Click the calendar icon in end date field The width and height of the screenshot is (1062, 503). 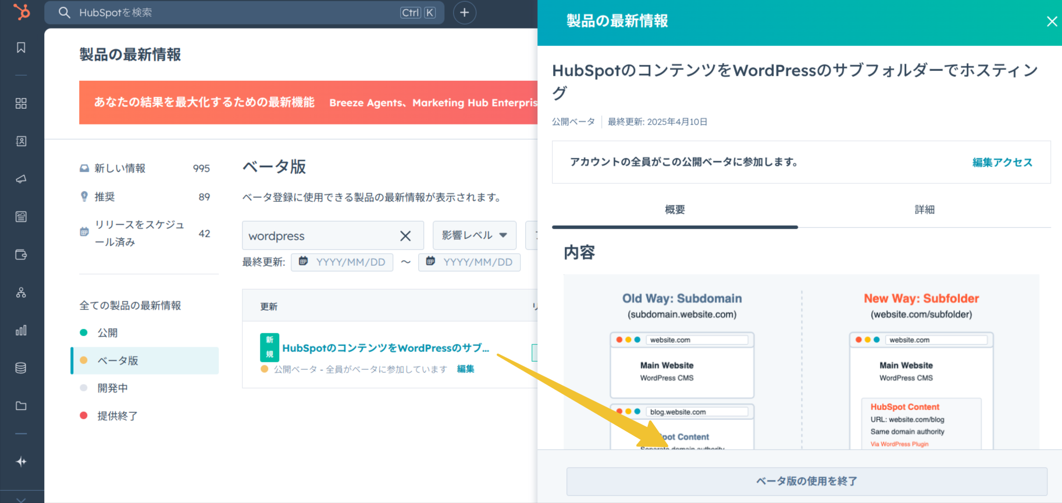tap(430, 262)
